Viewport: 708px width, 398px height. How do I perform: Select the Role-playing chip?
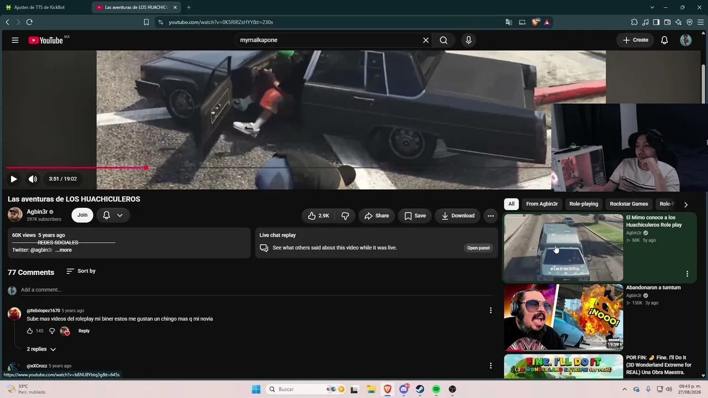pos(584,204)
